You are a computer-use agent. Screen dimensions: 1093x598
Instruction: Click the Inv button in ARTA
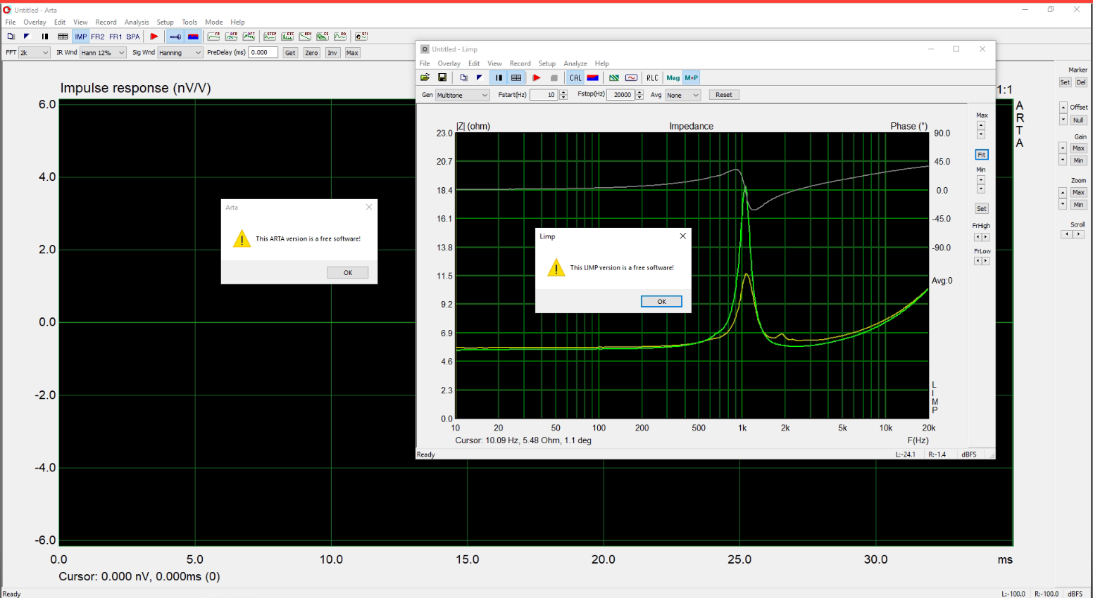click(x=332, y=53)
